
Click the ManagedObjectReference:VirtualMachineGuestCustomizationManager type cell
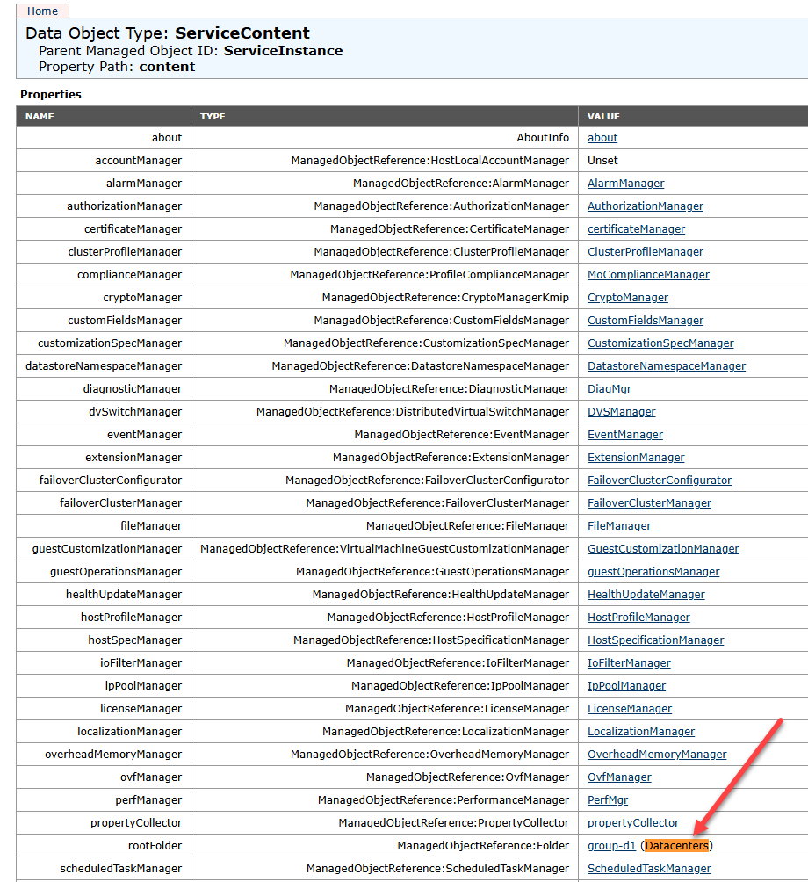click(x=385, y=548)
